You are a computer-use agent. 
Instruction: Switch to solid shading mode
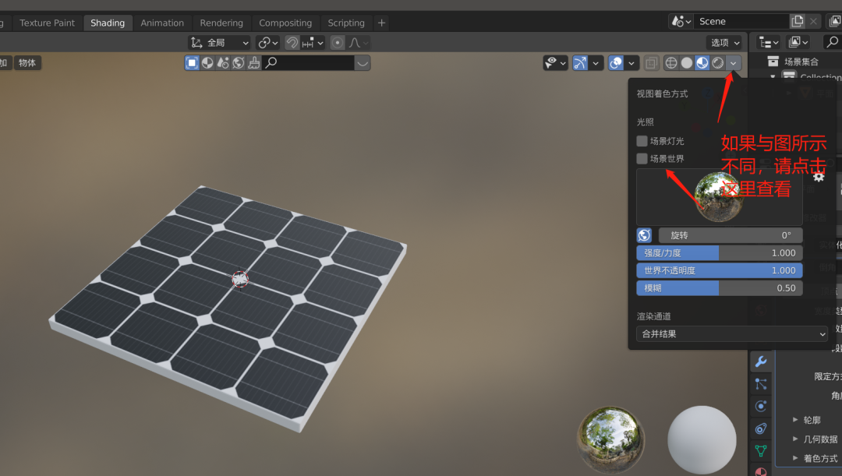(x=687, y=63)
